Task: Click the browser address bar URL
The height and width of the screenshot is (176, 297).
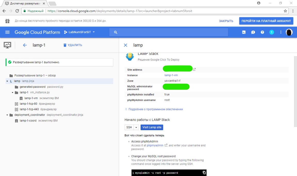Action: [x=120, y=11]
